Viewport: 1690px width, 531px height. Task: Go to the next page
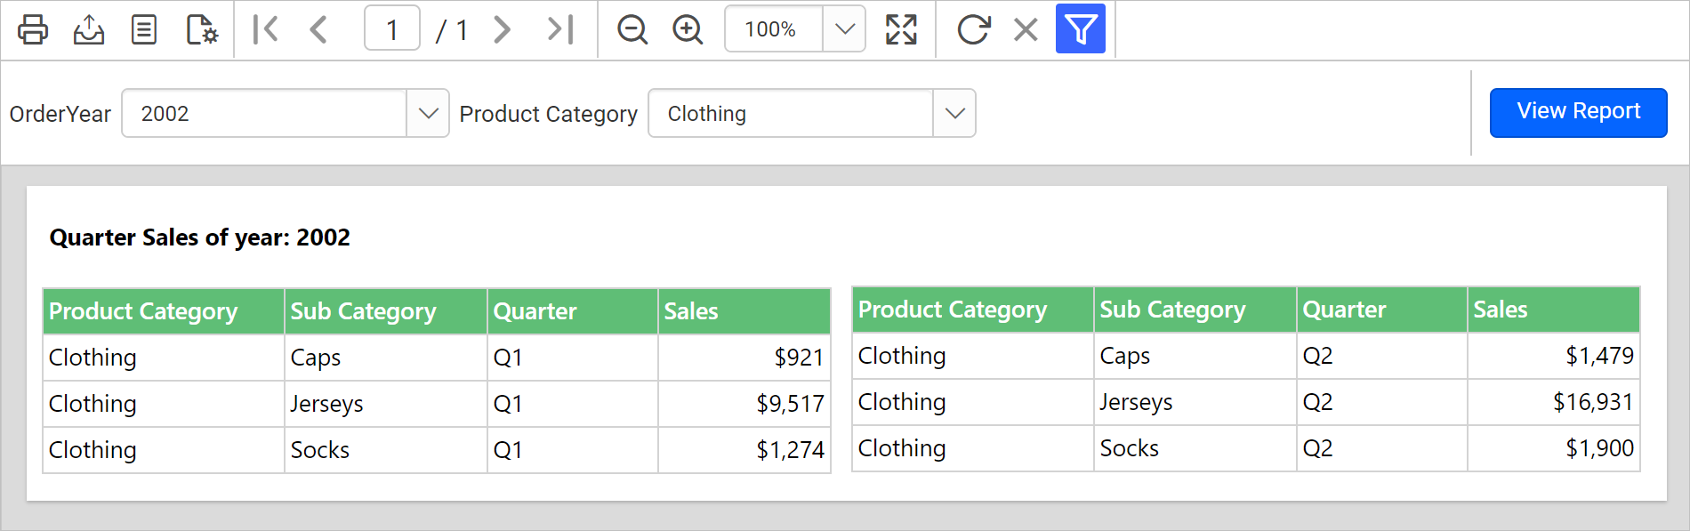tap(503, 29)
